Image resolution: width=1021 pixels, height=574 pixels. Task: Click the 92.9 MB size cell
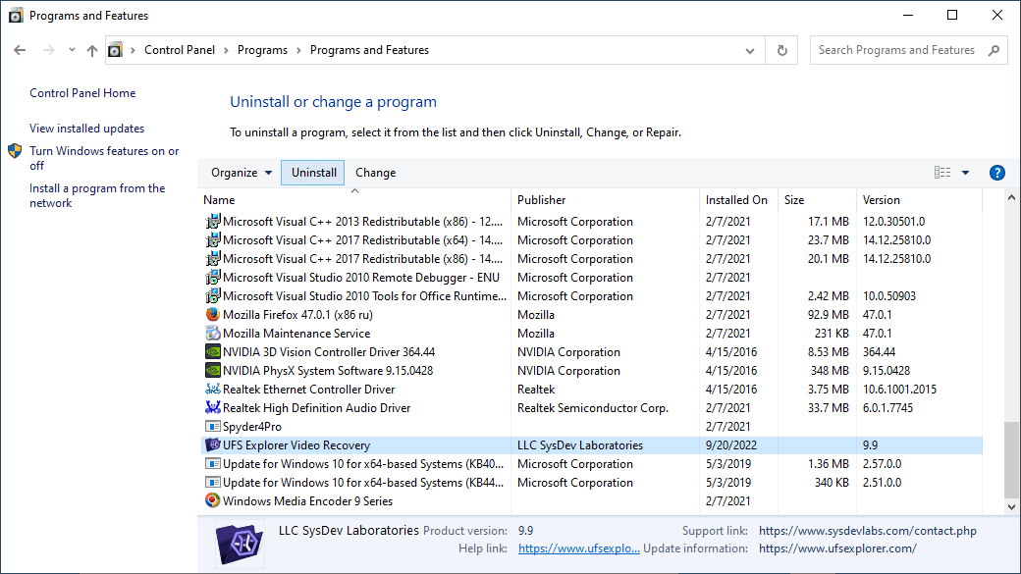[828, 315]
